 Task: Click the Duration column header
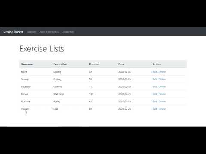(x=94, y=64)
